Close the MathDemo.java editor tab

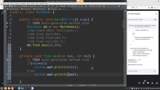pos(70,9)
